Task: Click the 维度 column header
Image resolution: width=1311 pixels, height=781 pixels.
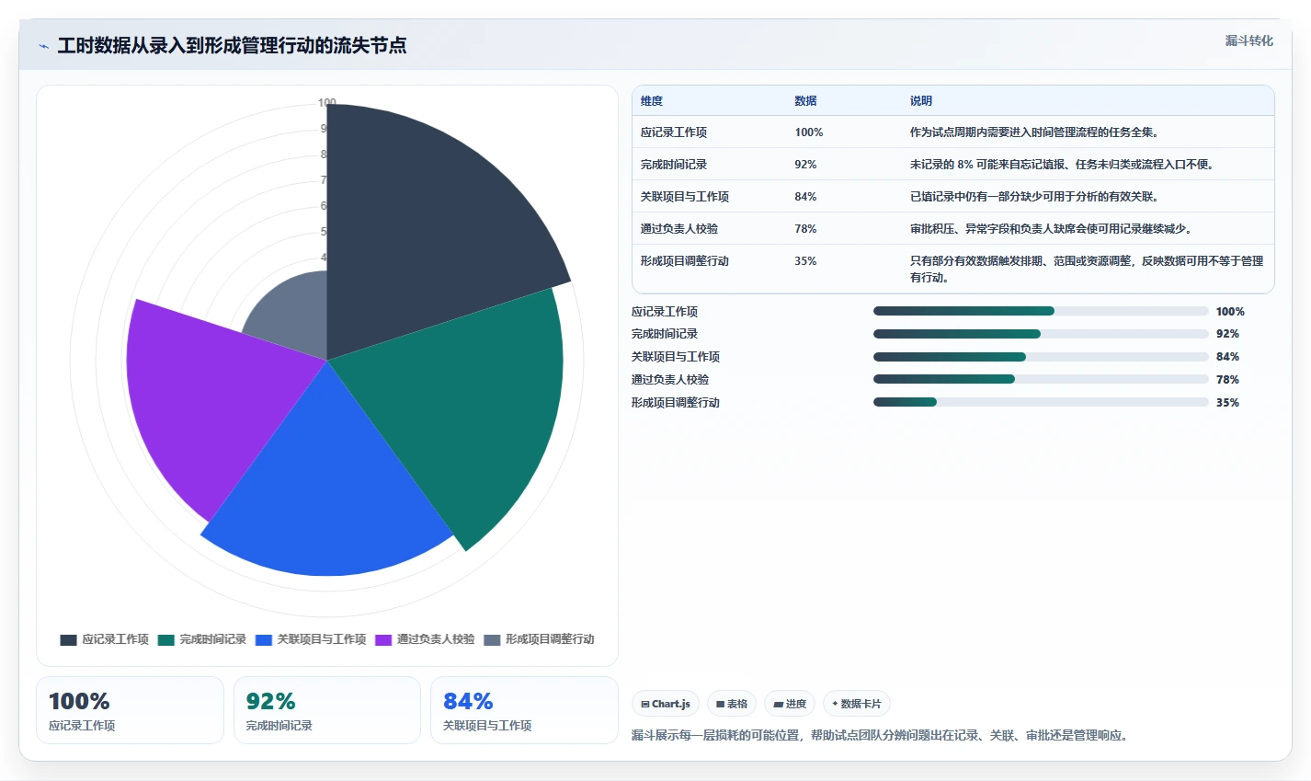Action: tap(652, 101)
